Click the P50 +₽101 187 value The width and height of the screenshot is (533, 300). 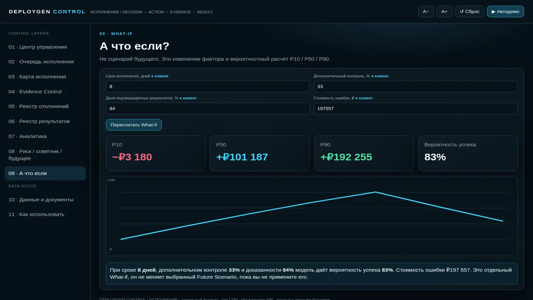click(x=242, y=157)
